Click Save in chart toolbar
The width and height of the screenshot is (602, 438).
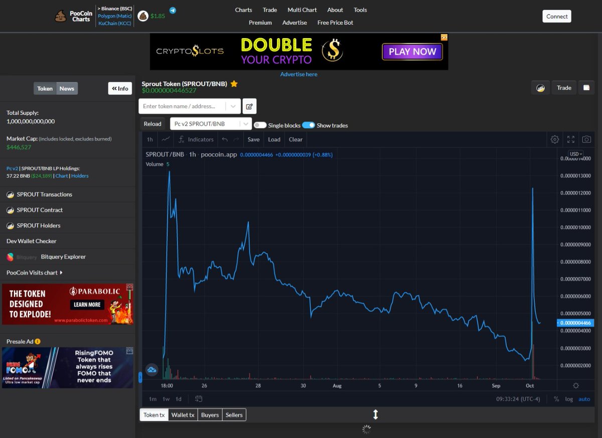tap(253, 139)
